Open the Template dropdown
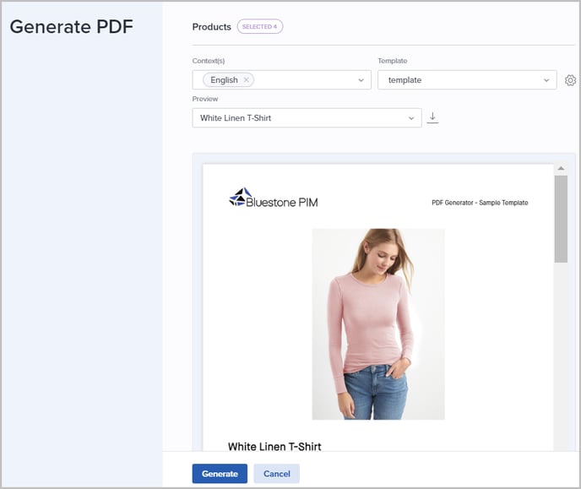Image resolution: width=581 pixels, height=489 pixels. pos(467,80)
